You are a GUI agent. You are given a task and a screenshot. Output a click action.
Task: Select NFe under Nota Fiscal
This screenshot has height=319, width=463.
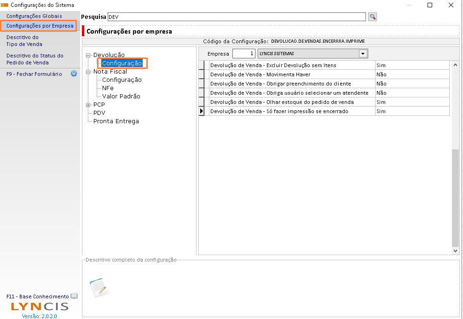108,88
